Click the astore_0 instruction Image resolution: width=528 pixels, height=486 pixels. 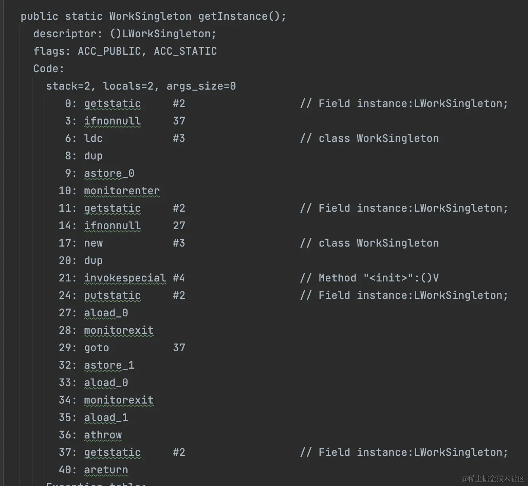click(x=109, y=173)
